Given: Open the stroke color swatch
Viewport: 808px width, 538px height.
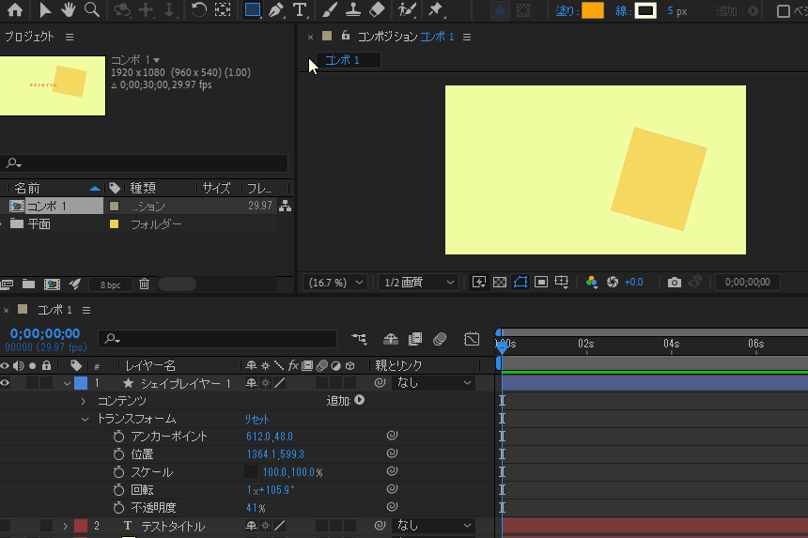Looking at the screenshot, I should pos(645,11).
